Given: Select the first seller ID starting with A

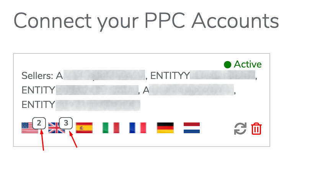Looking at the screenshot, I should pos(101,76).
